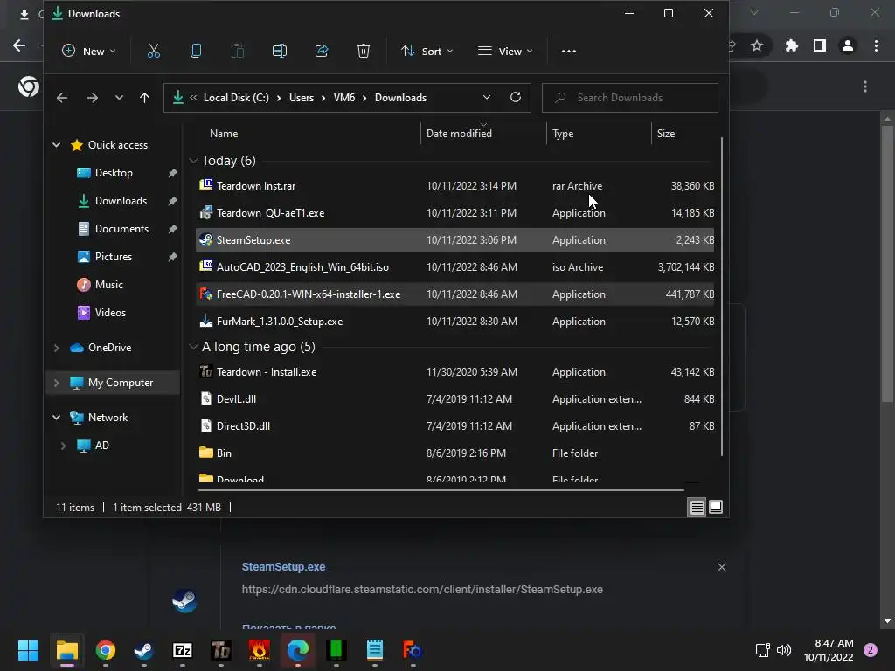Click Users in address breadcrumb

pos(302,98)
